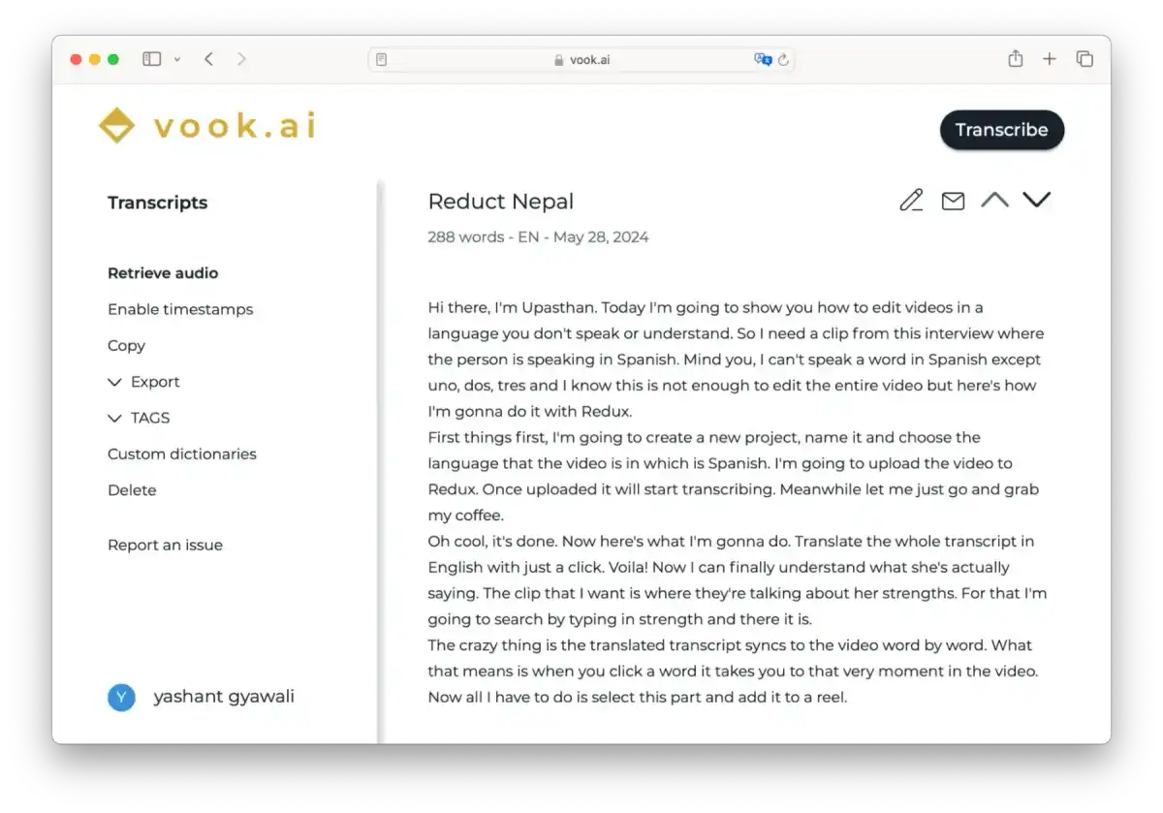The image size is (1163, 813).
Task: Open Custom dictionaries
Action: click(x=182, y=453)
